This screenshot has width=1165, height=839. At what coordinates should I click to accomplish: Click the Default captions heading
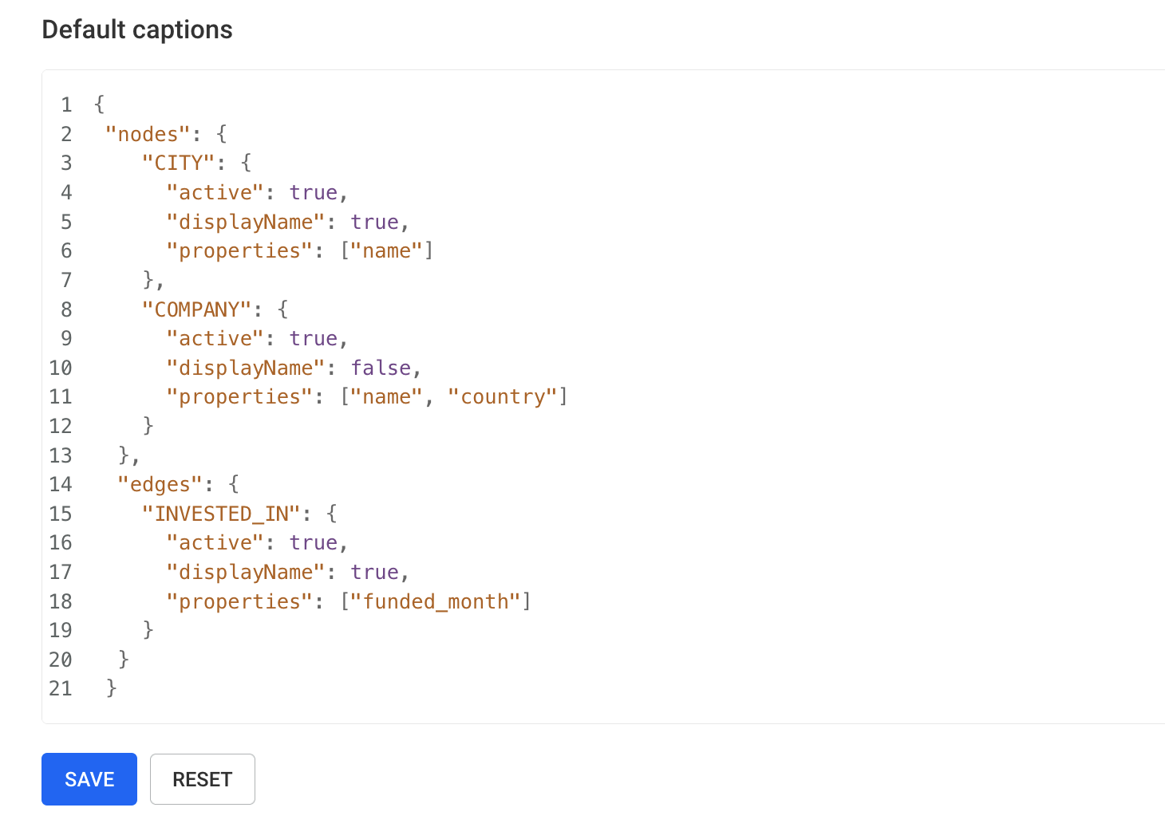point(137,30)
